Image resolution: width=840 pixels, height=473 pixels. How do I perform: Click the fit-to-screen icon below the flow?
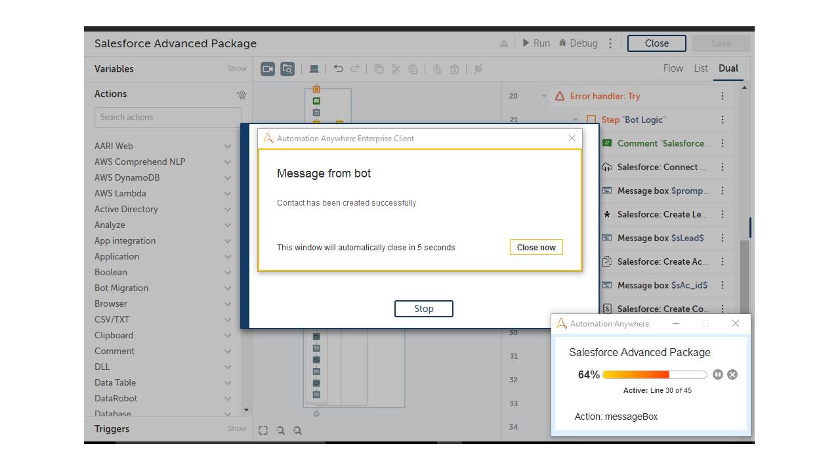(x=263, y=430)
